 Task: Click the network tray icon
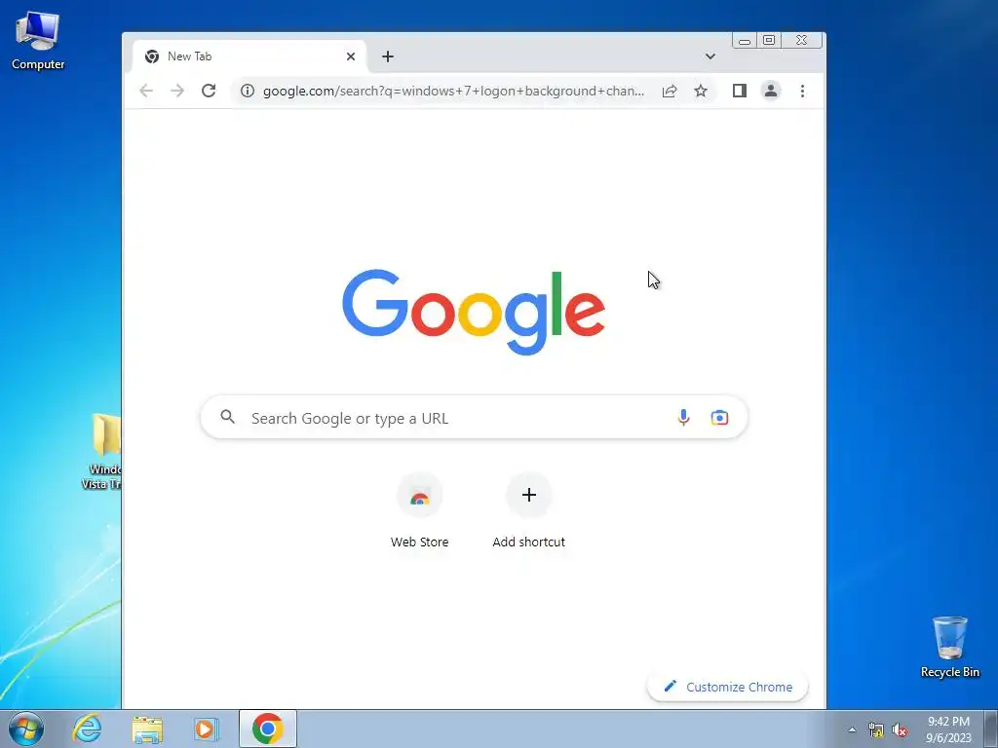pos(876,730)
